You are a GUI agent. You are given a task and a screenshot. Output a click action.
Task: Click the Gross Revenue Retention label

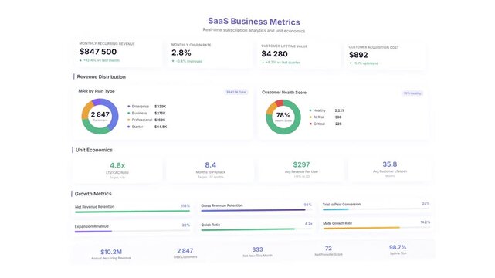pyautogui.click(x=222, y=205)
